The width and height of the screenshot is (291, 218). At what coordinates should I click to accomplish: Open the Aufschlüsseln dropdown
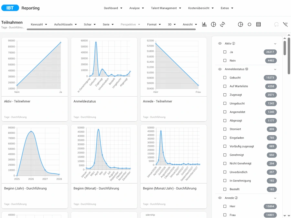[x=65, y=24]
